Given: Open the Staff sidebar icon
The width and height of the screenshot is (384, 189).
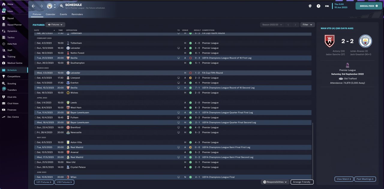Looking at the screenshot, I should tap(4, 50).
